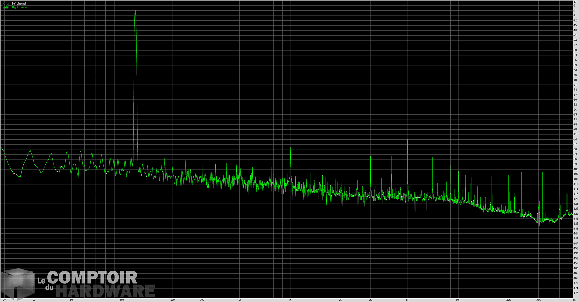Select the Left channel legend label

pos(19,4)
